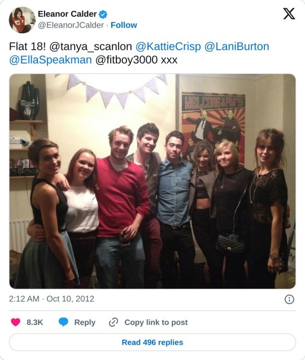Click Copy link to post
Screen dimensions: 305x360
point(156,322)
